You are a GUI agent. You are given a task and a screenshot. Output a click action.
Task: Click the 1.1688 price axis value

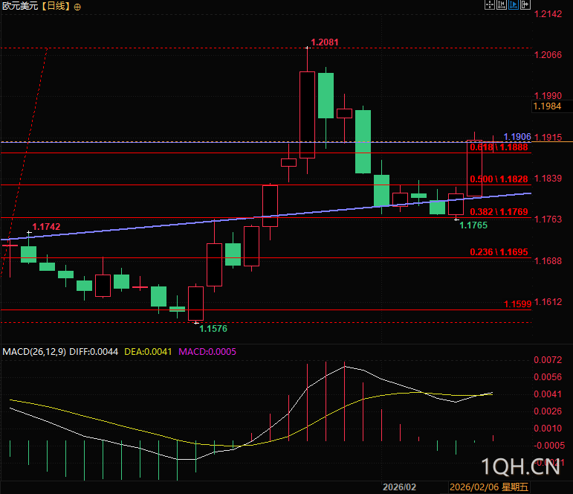point(548,260)
